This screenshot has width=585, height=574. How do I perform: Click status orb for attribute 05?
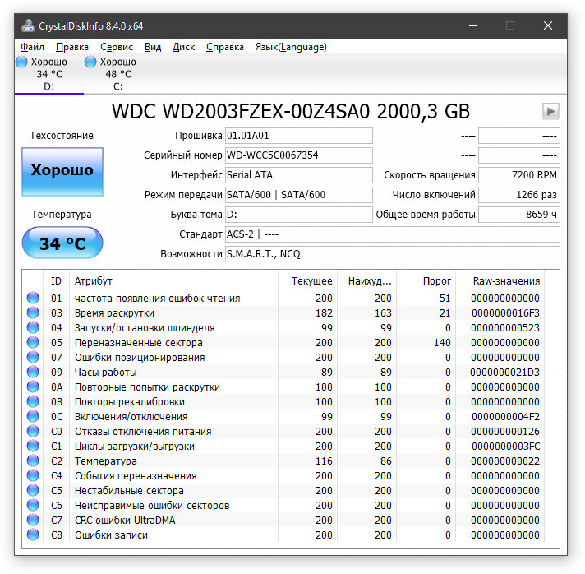[x=33, y=343]
